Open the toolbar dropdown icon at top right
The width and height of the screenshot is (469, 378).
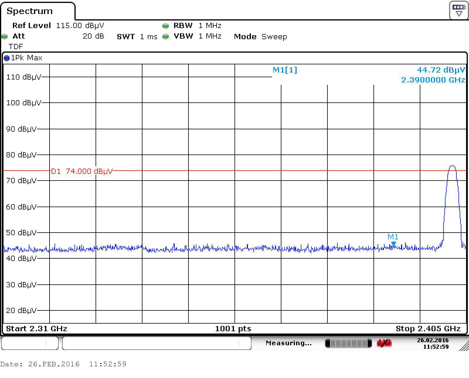459,10
